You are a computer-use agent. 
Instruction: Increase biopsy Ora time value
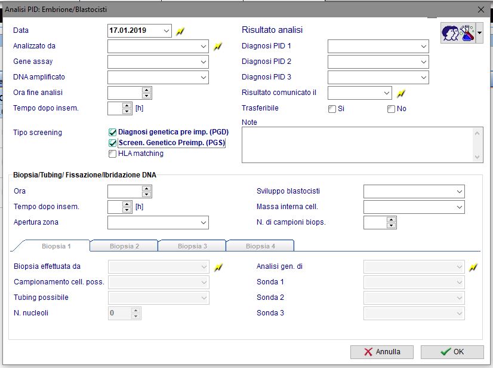tap(146, 189)
